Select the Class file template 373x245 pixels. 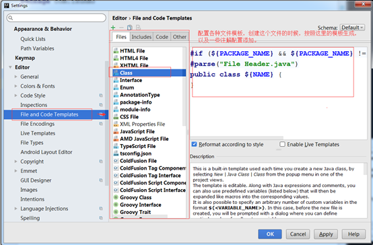[x=149, y=73]
